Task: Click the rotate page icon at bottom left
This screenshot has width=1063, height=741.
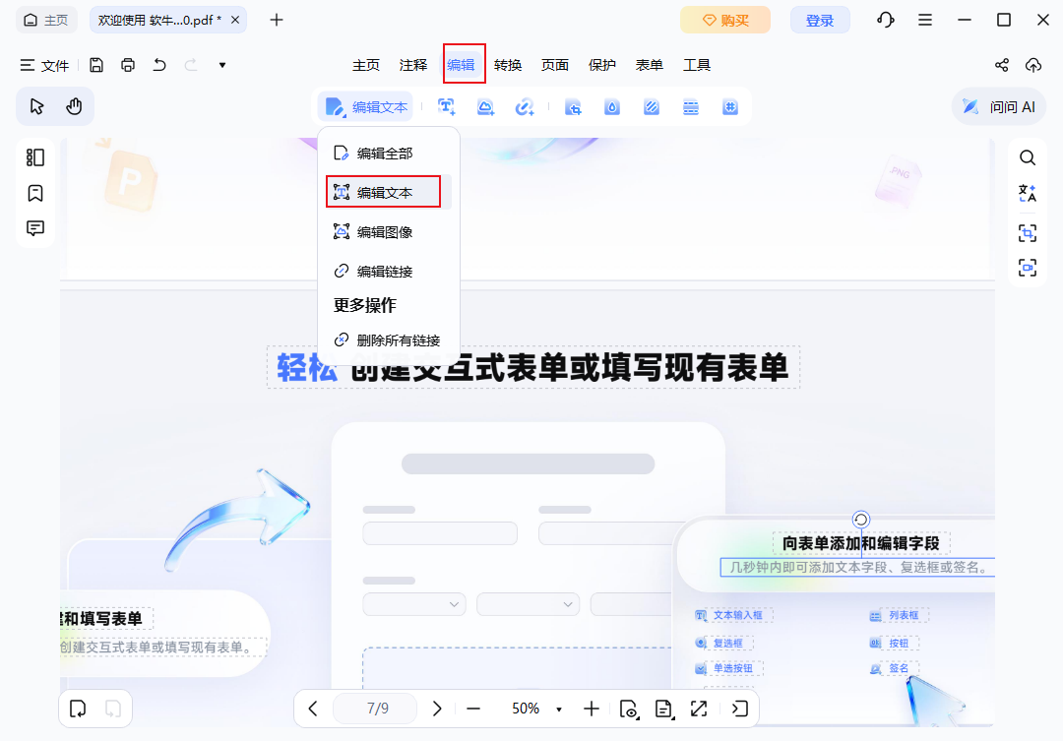Action: (78, 709)
